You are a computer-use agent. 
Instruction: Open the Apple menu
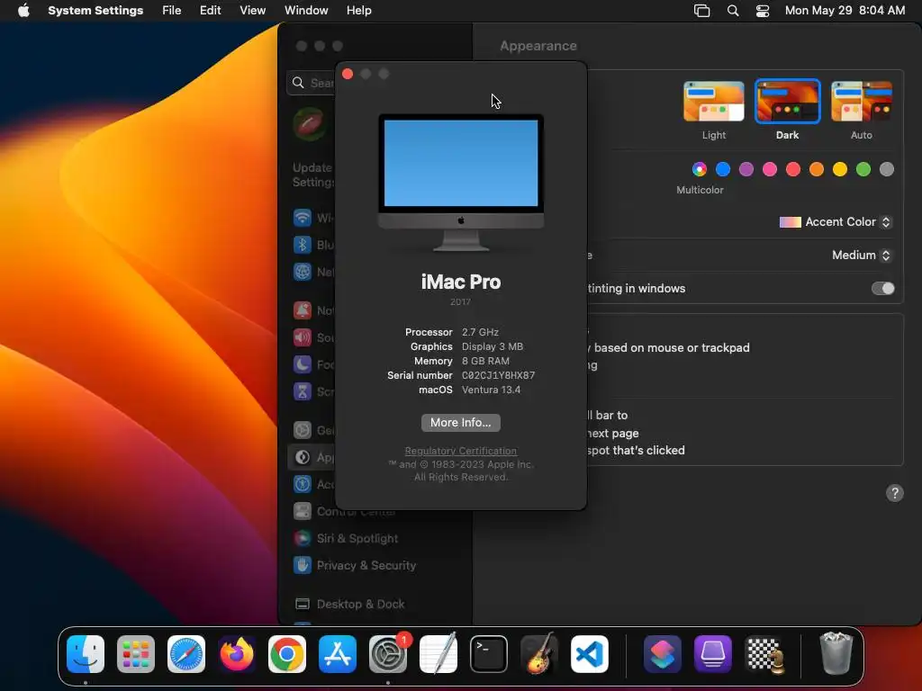pos(23,11)
